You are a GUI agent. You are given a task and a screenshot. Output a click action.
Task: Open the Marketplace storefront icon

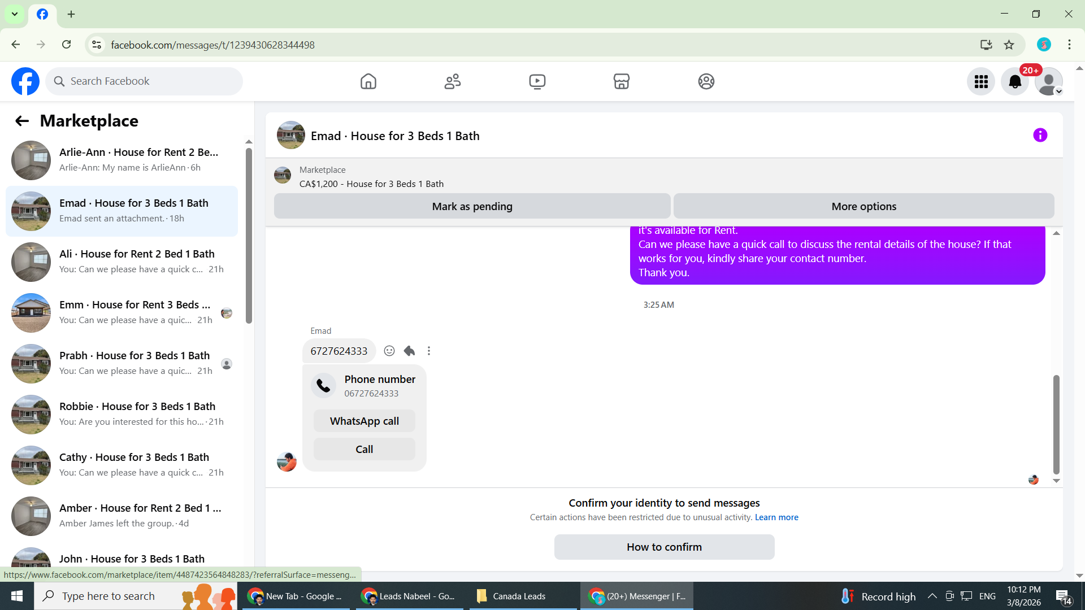(x=621, y=81)
